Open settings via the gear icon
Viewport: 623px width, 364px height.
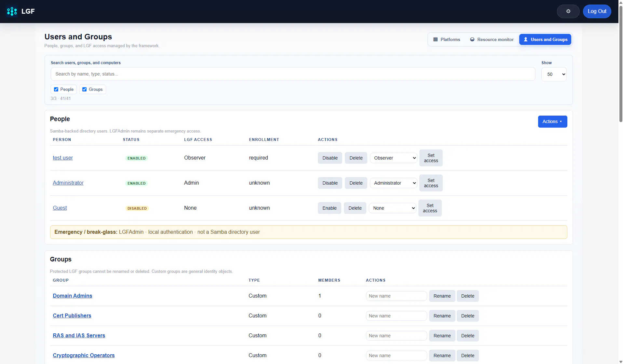point(568,11)
